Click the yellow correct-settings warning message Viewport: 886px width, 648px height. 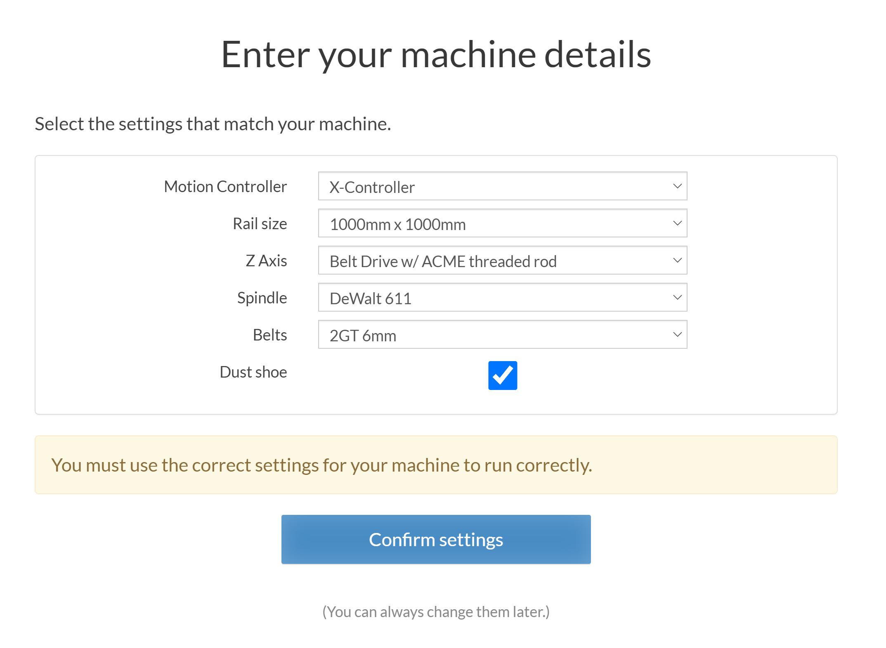436,465
